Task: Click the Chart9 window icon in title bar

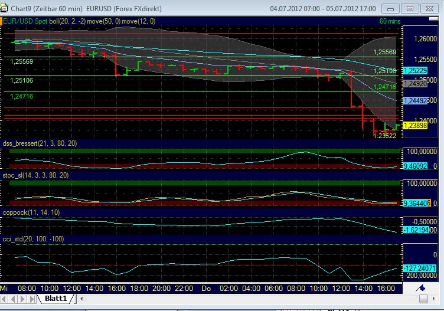Action: point(4,8)
